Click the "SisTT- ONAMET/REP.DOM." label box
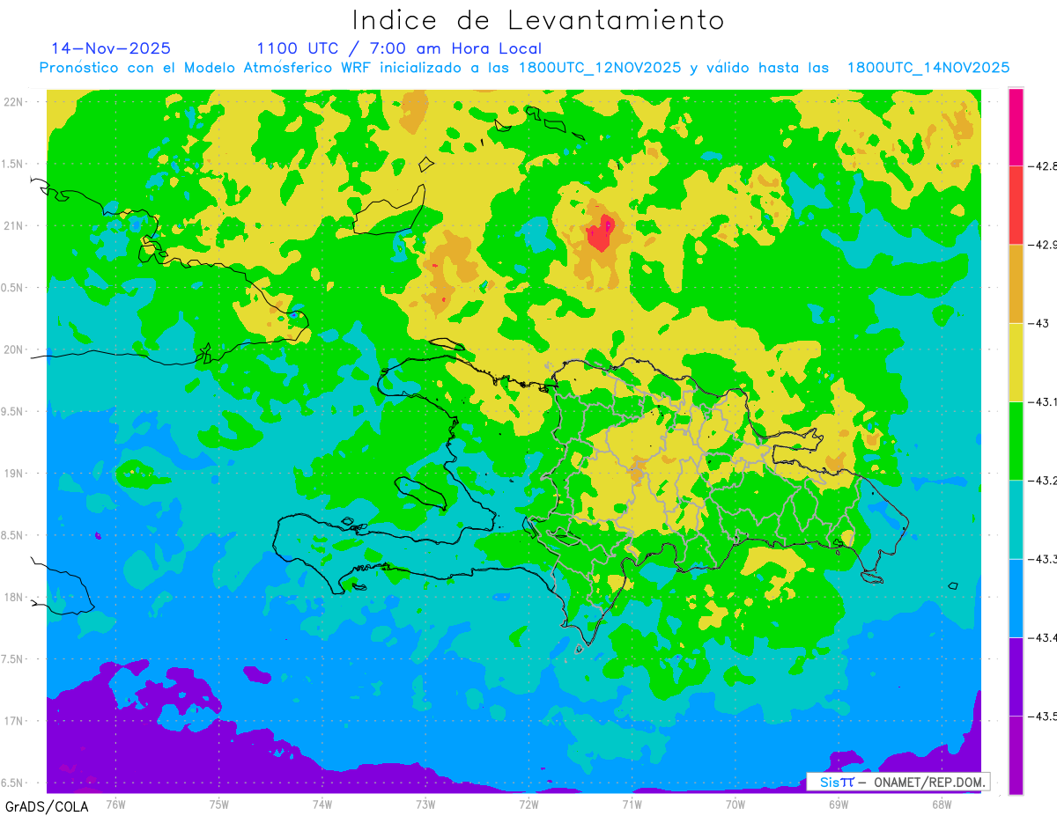 click(x=898, y=782)
